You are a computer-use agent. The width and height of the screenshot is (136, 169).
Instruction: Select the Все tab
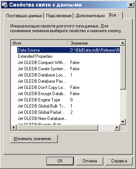tap(115, 15)
